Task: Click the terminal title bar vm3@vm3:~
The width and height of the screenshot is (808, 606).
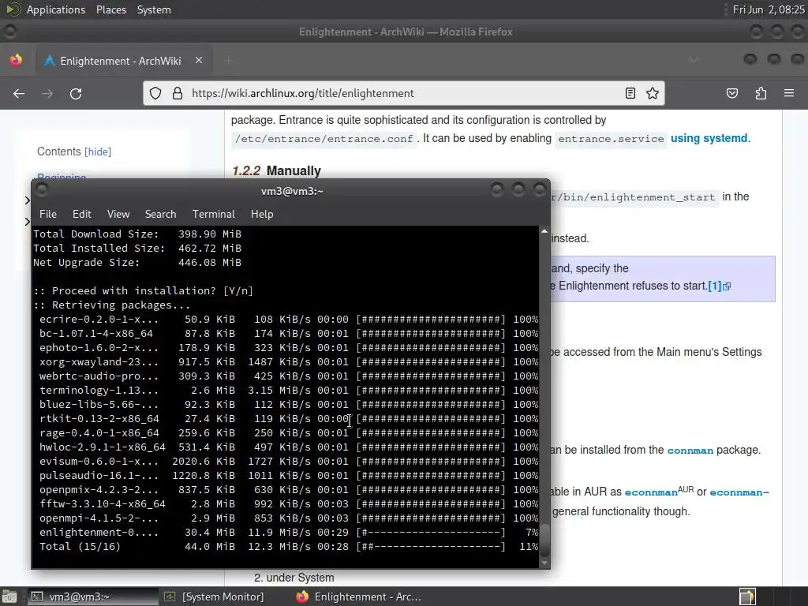Action: coord(292,191)
